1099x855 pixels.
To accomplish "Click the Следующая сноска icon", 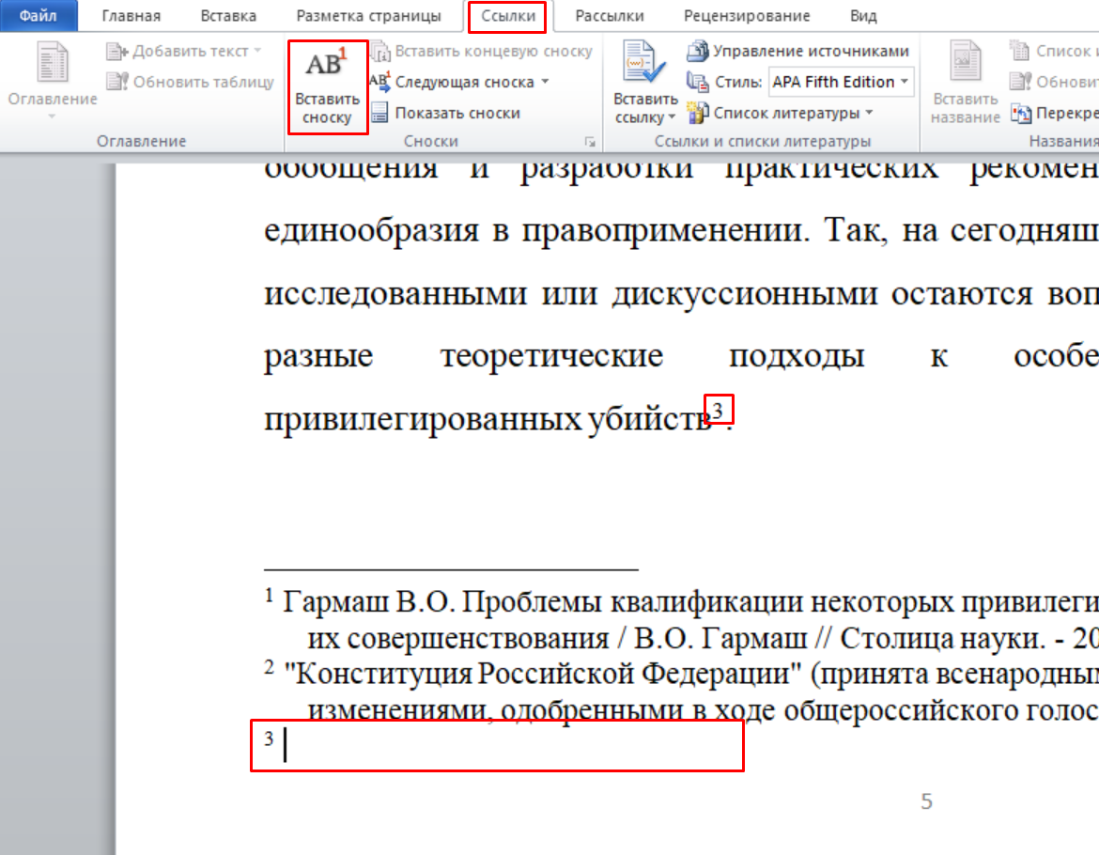I will [379, 82].
